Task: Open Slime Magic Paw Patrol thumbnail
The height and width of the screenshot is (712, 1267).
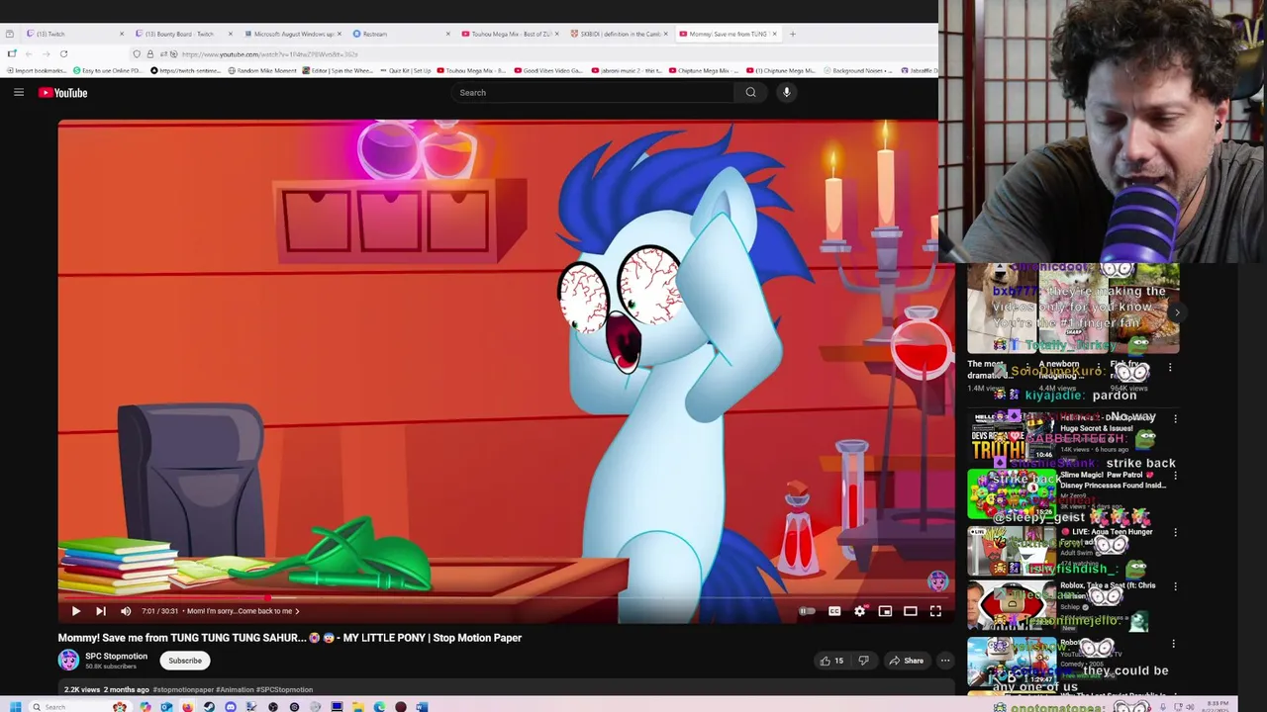Action: [1011, 493]
